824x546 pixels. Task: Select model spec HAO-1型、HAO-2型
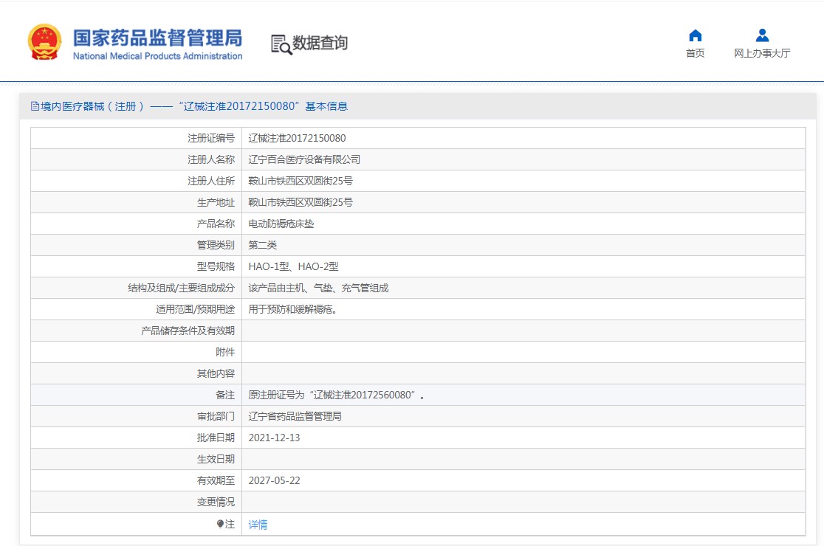(x=293, y=266)
